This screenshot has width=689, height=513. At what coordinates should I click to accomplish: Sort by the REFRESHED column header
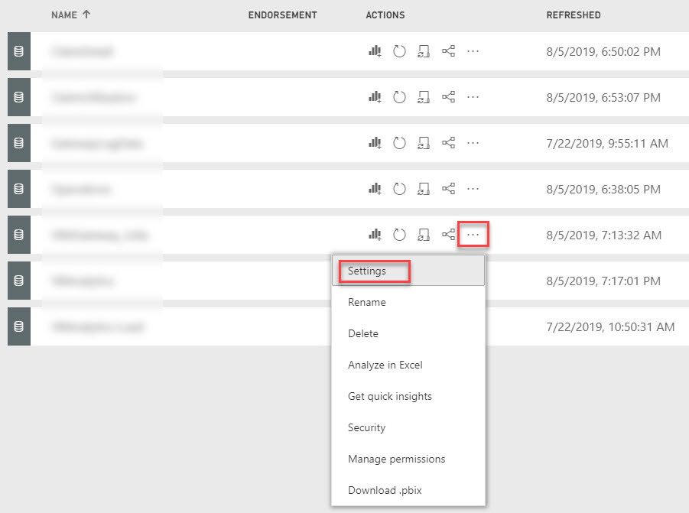pos(574,15)
